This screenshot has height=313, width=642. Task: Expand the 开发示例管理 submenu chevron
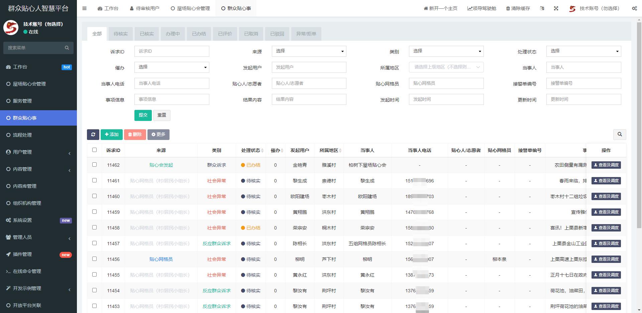[x=70, y=290]
